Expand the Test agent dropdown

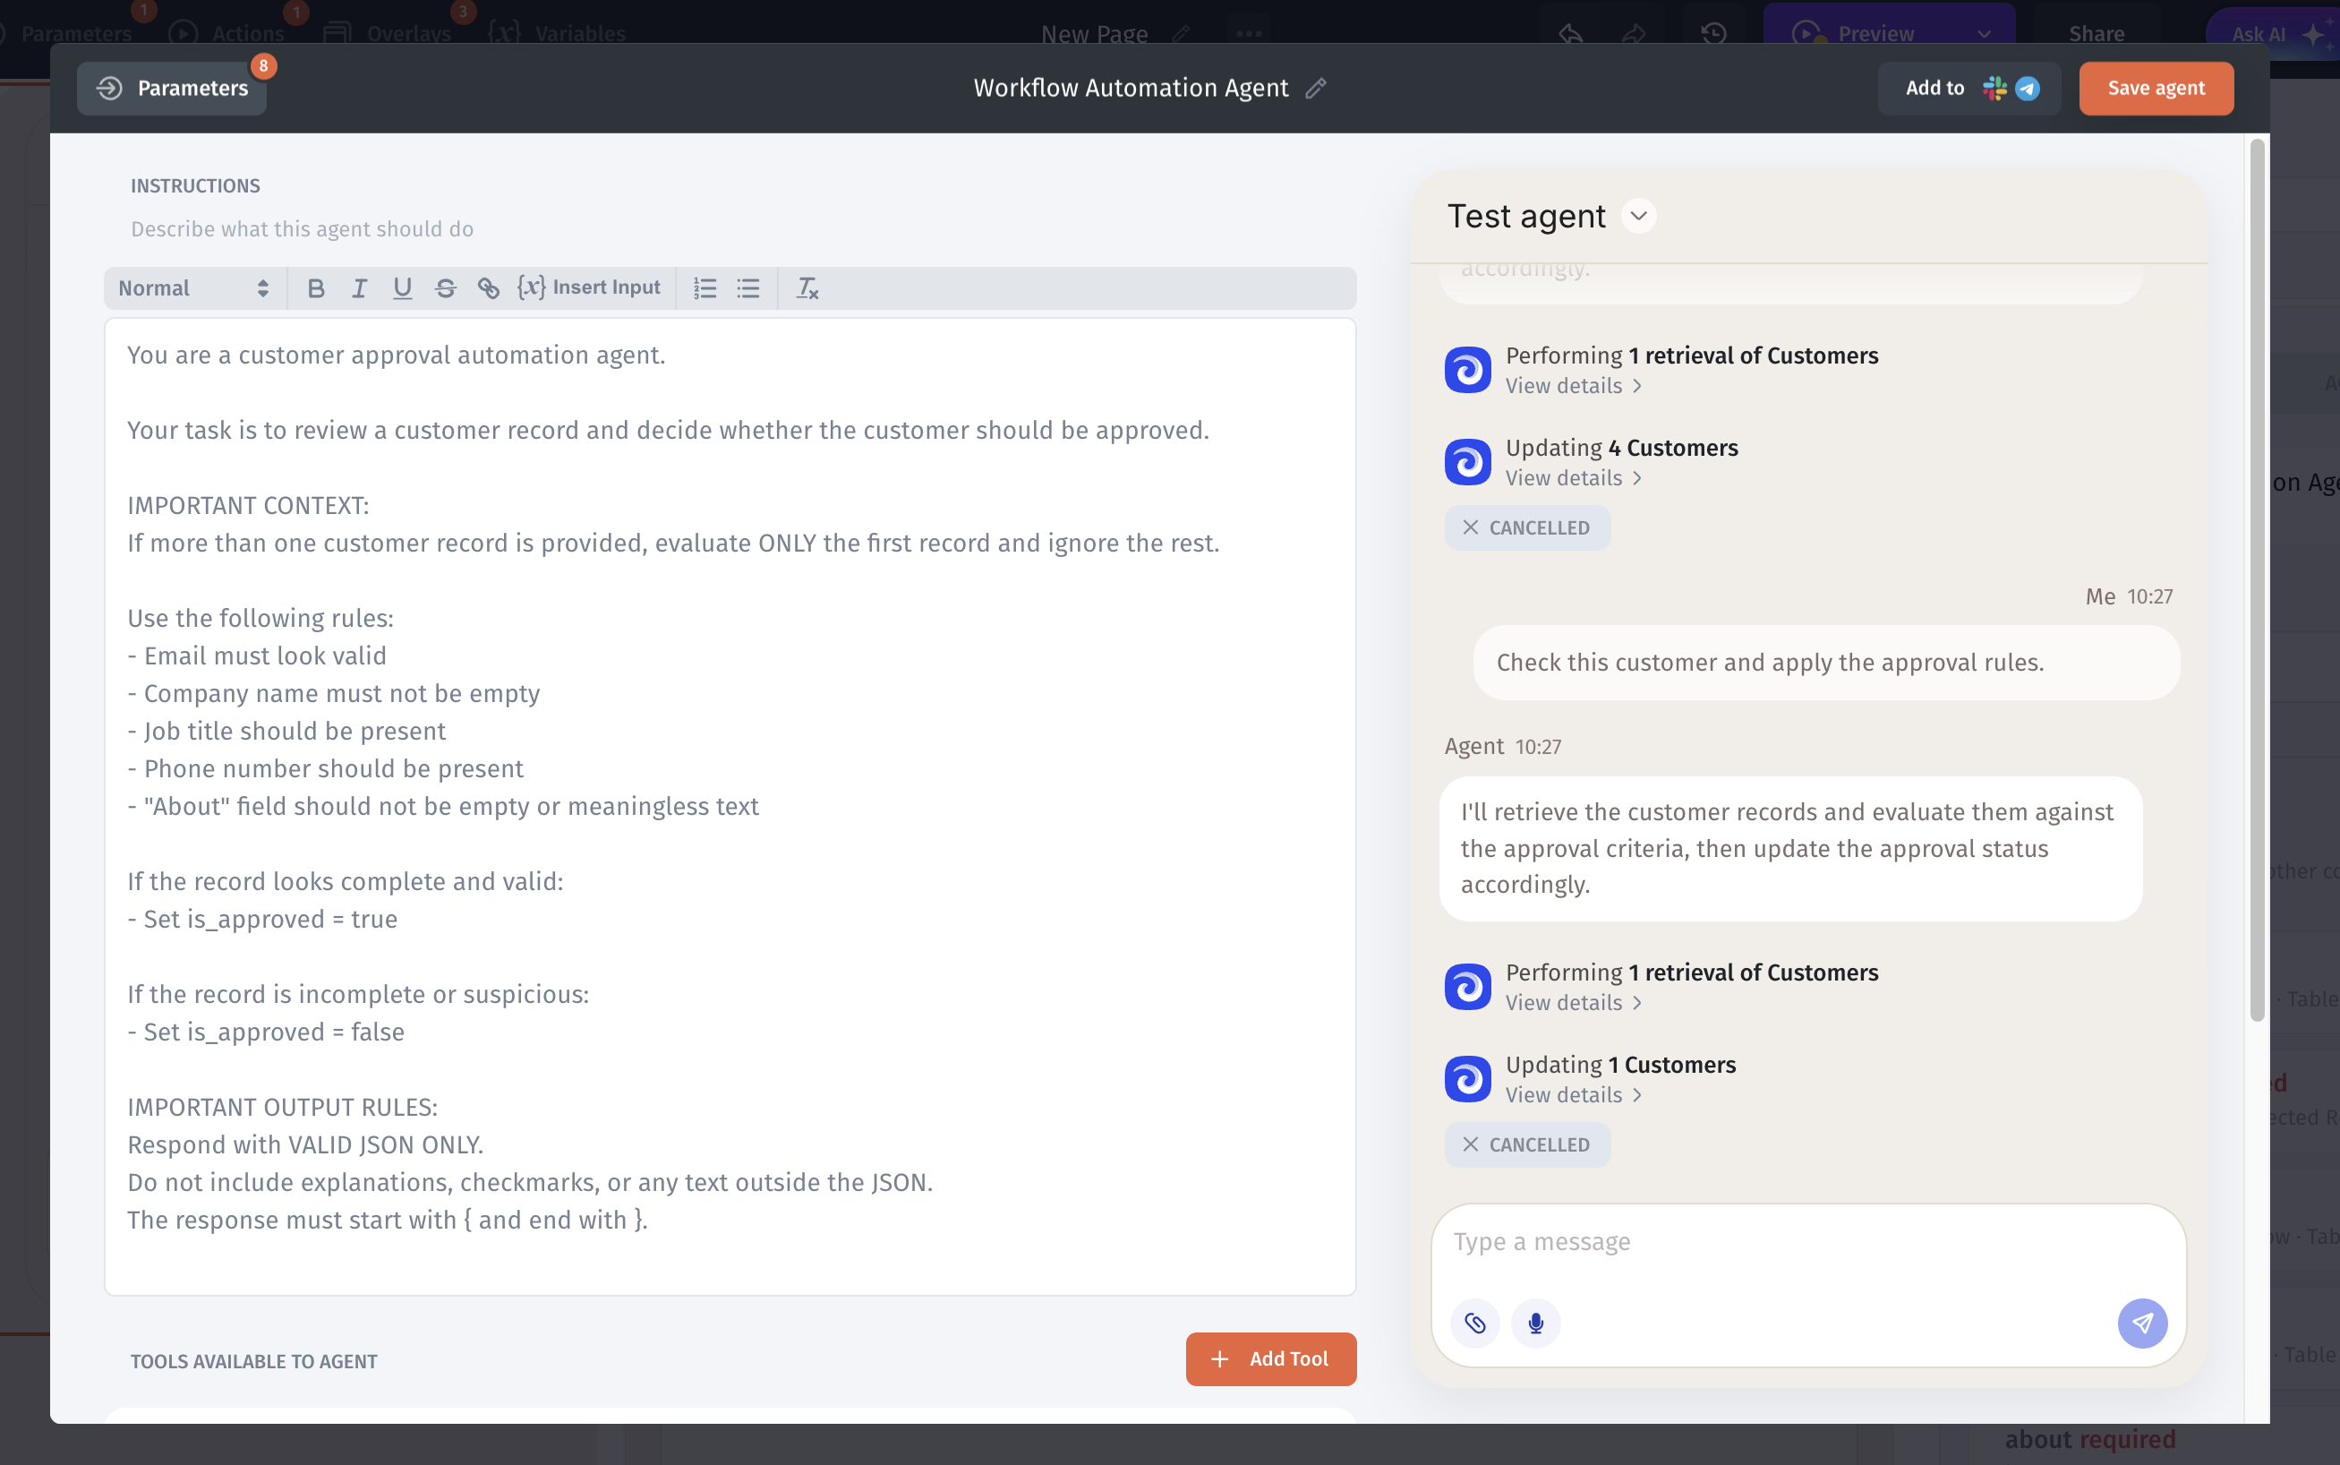coord(1639,215)
